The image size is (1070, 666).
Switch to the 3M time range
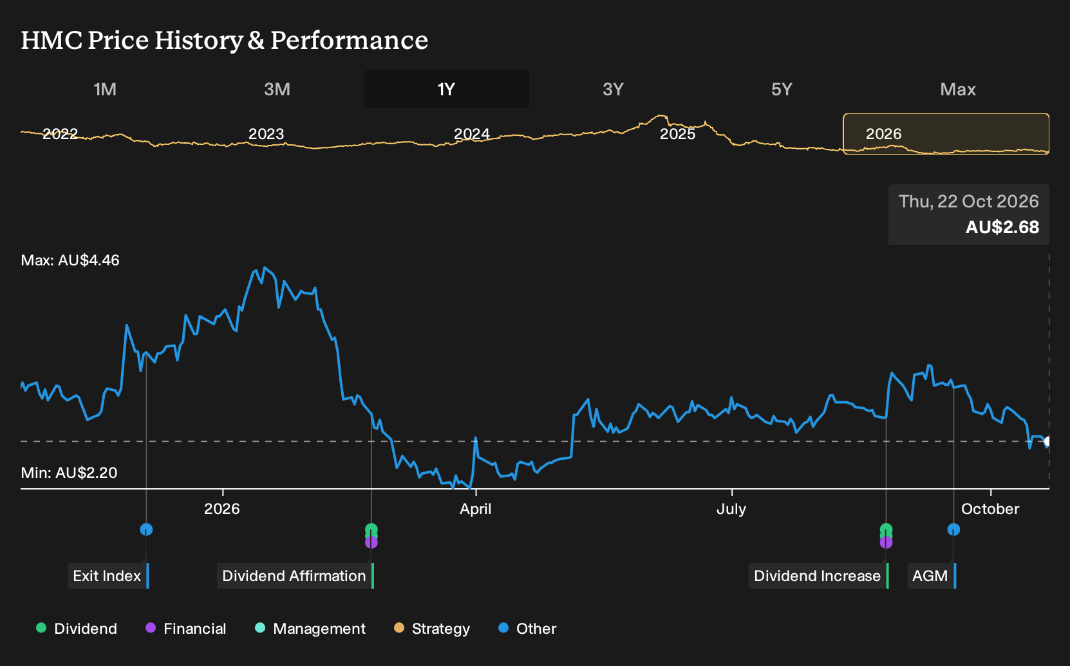277,89
